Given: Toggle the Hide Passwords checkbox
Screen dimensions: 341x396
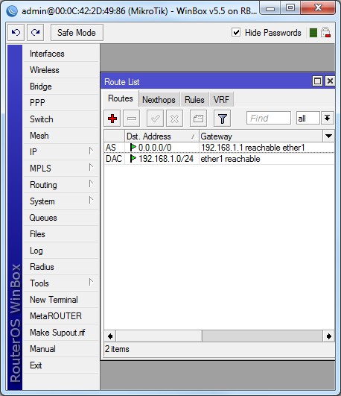Looking at the screenshot, I should coord(236,32).
